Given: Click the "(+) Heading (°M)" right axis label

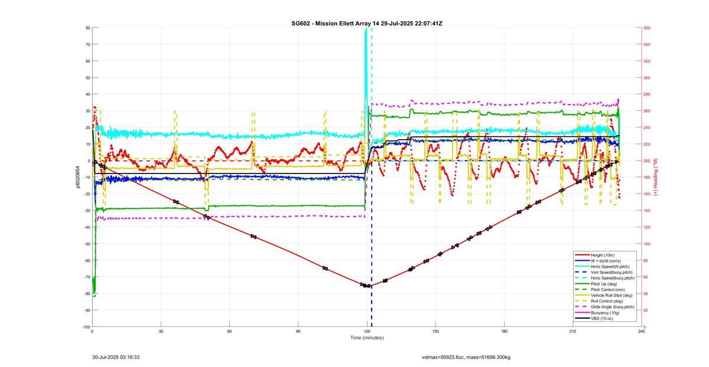Looking at the screenshot, I should tap(655, 178).
